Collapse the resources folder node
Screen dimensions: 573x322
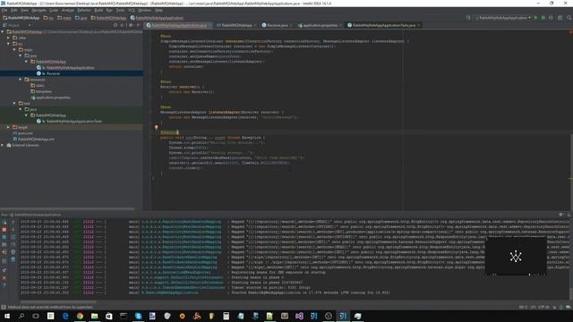click(x=20, y=80)
